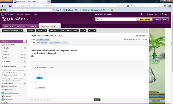Screen dimensions: 173x104
Task: Forward this email
Action: (x=53, y=31)
